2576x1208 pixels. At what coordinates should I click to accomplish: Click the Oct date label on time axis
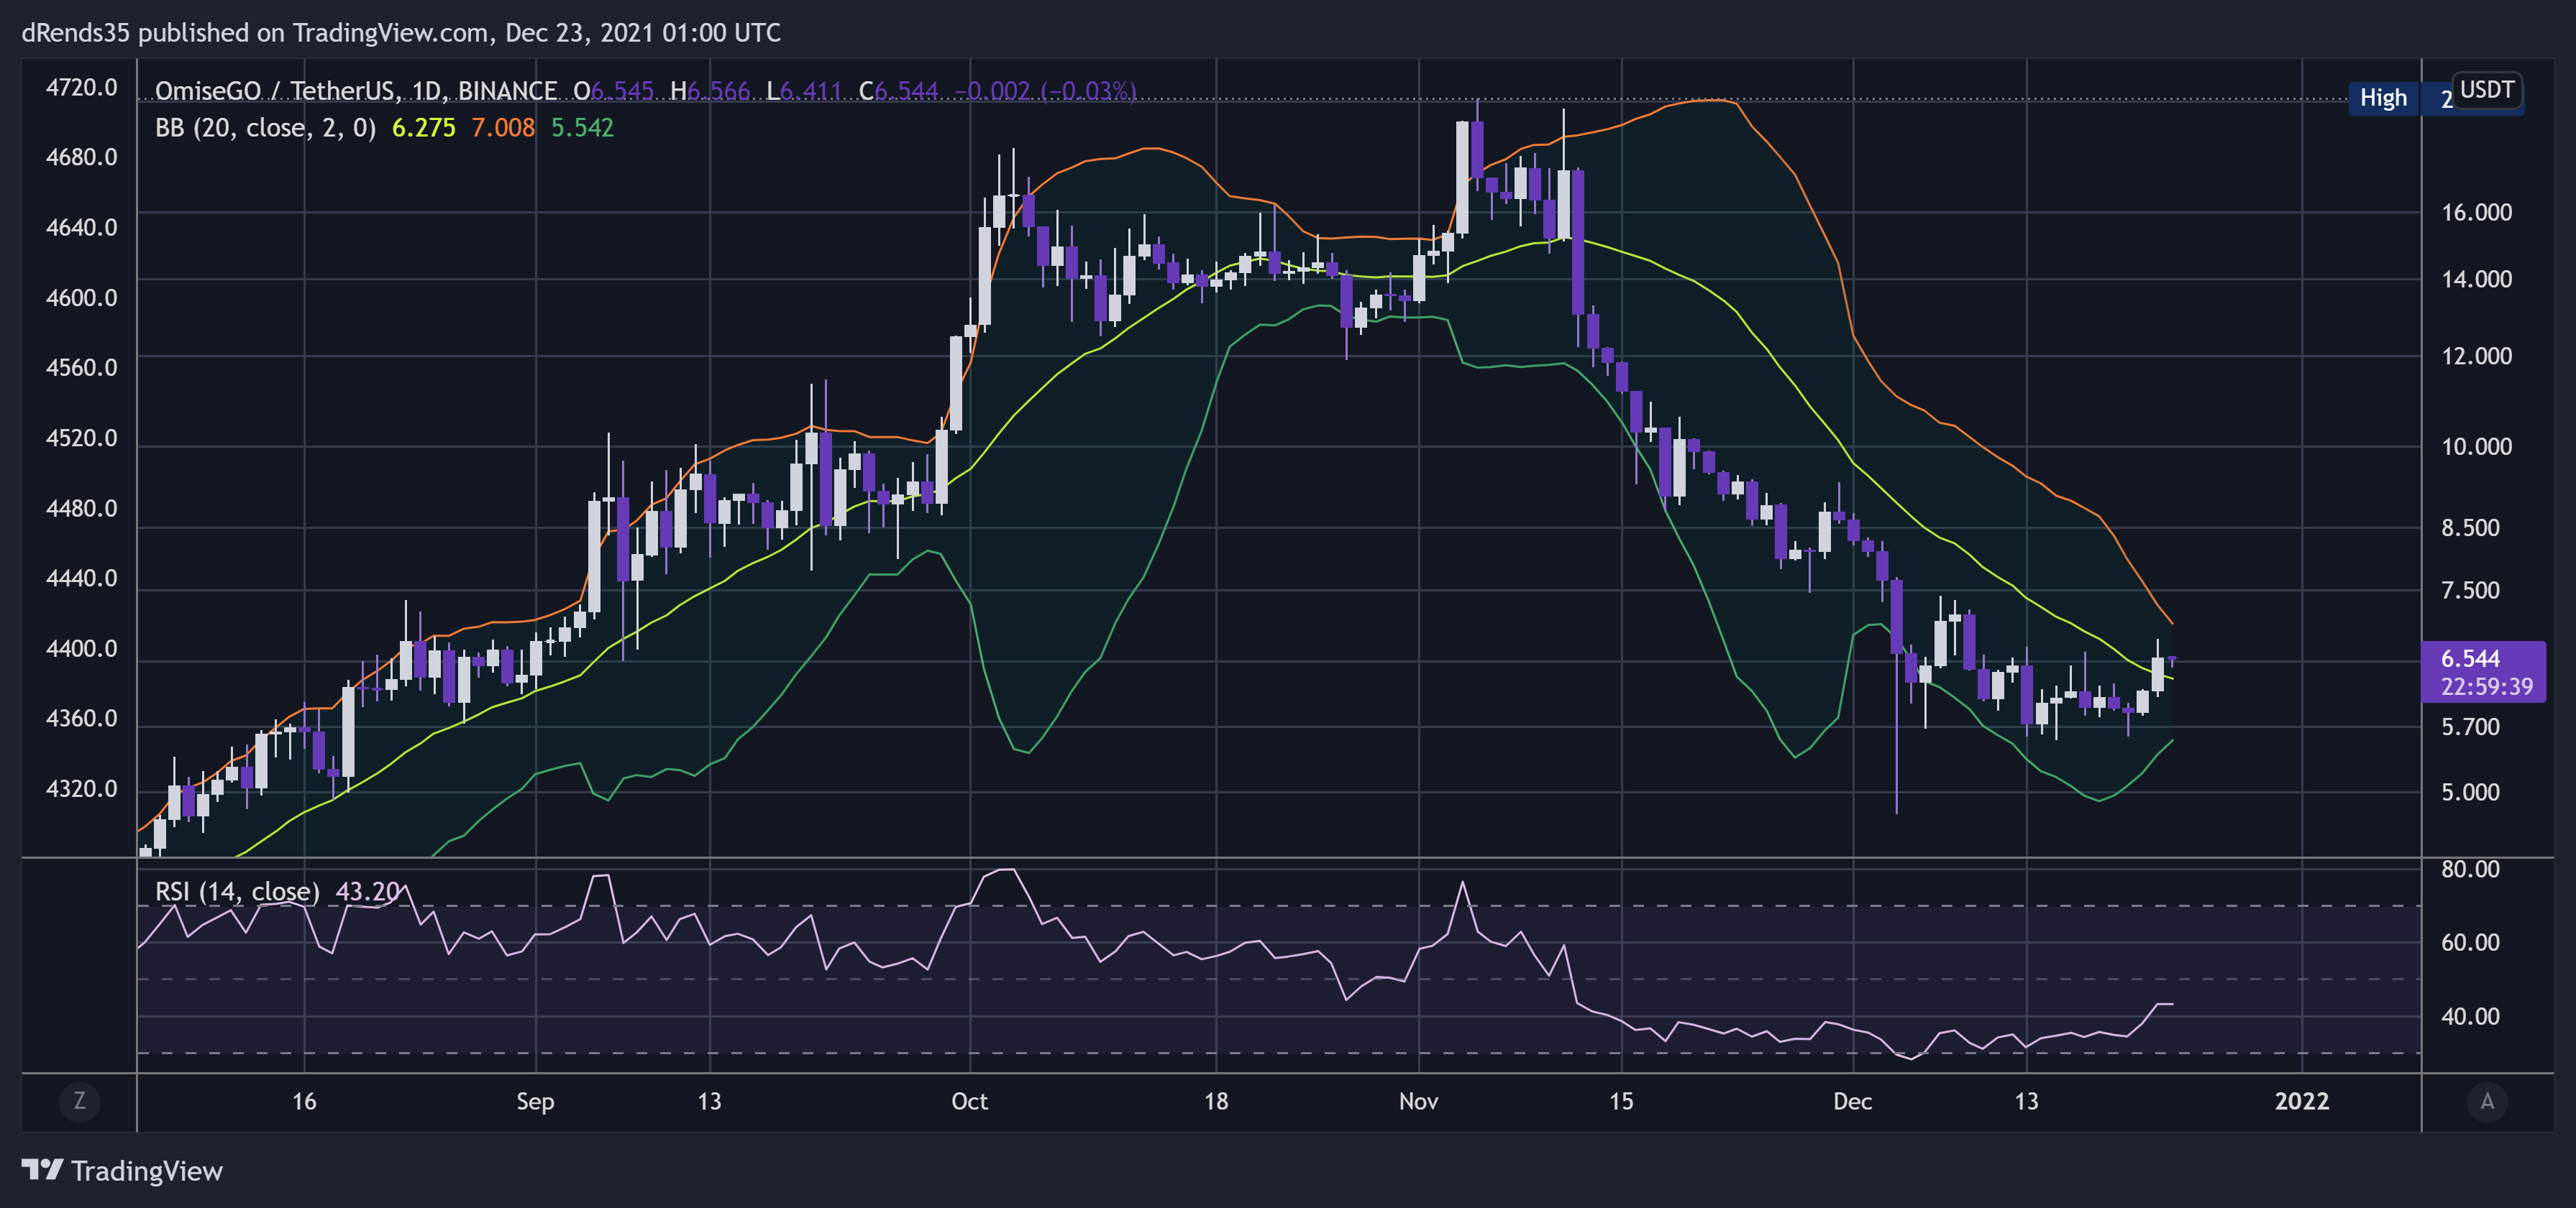pos(969,1101)
